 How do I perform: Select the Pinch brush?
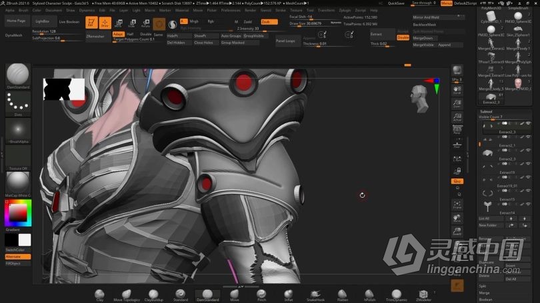pyautogui.click(x=261, y=295)
